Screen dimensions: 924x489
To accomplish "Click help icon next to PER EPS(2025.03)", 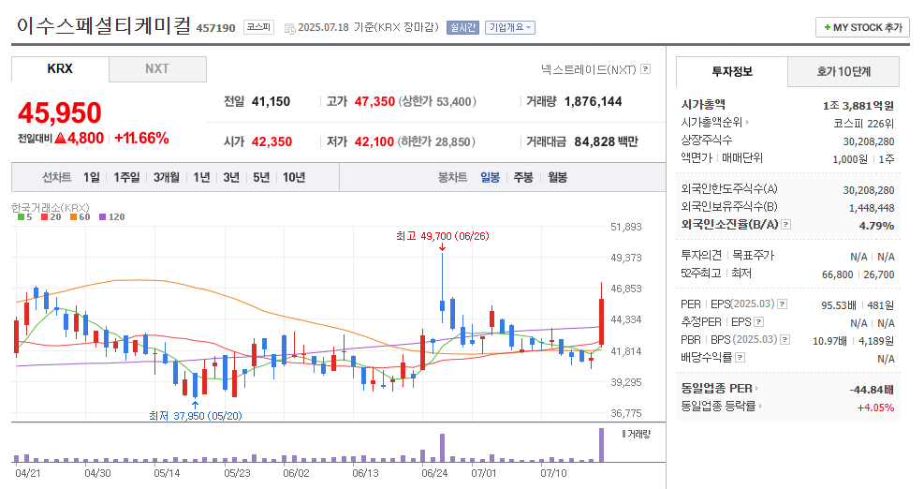I will click(x=782, y=304).
